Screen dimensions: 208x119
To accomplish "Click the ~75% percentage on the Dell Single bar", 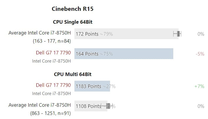I will pos(106,54).
